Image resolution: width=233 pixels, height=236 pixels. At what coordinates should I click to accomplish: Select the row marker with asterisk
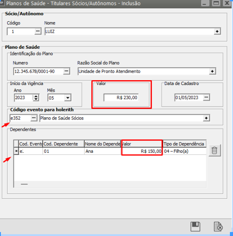16,151
